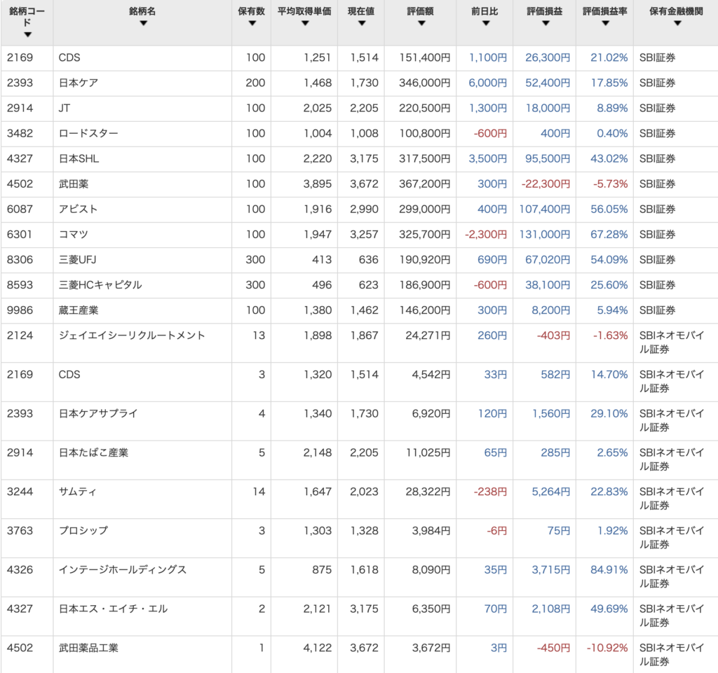The image size is (718, 673).
Task: Click アビスト stock name
Action: [79, 209]
